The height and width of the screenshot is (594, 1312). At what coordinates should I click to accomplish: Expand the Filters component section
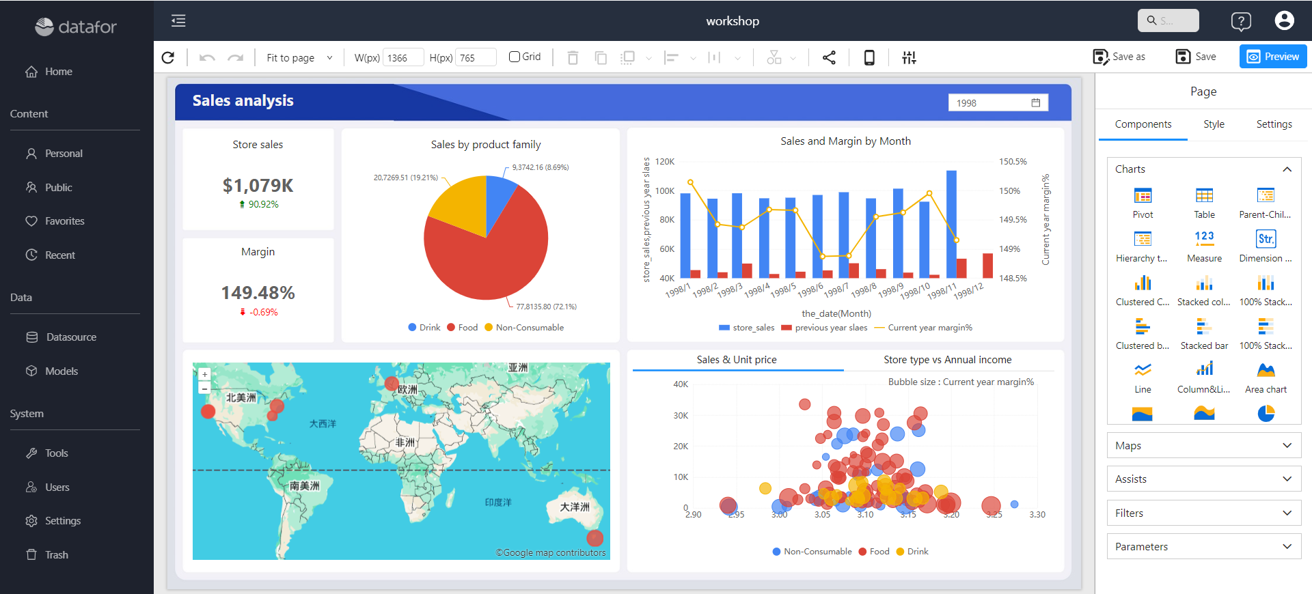click(x=1203, y=513)
